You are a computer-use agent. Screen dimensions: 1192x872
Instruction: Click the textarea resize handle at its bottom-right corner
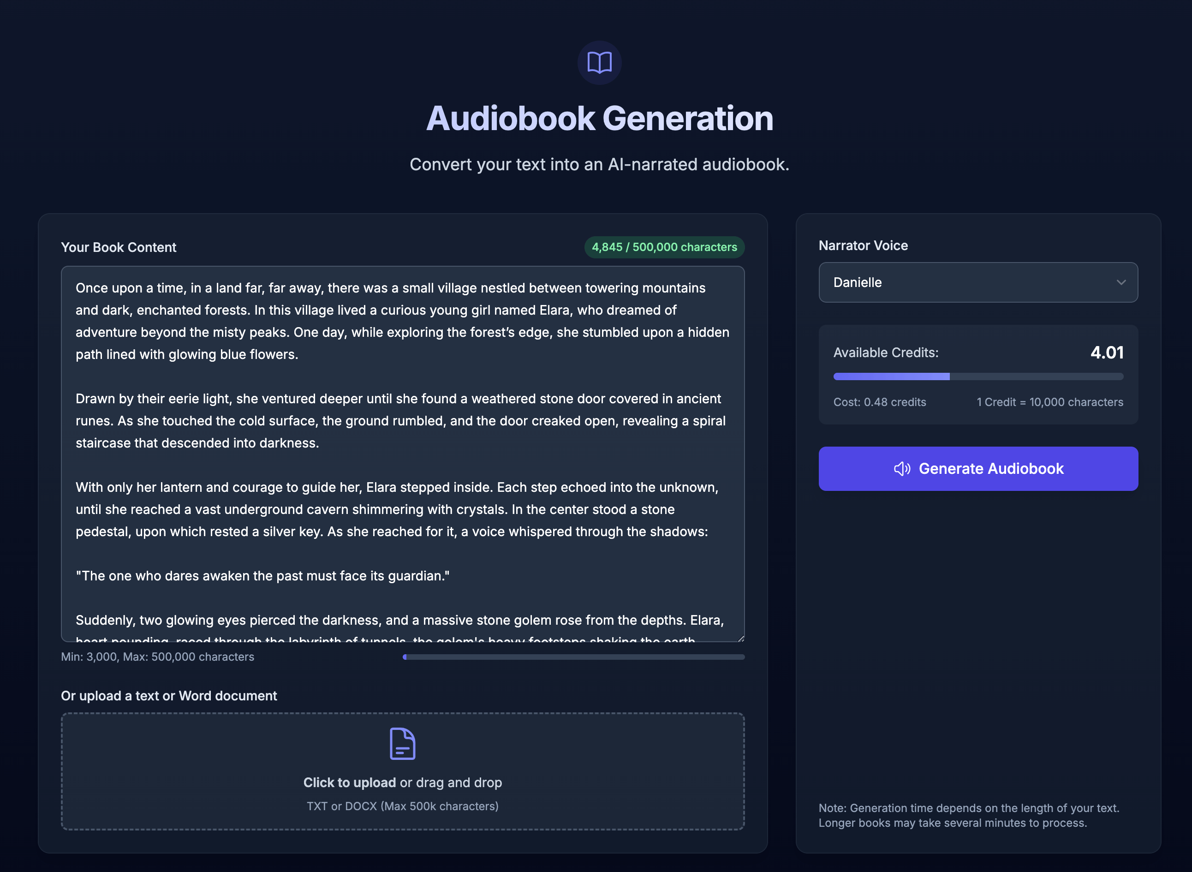coord(741,638)
